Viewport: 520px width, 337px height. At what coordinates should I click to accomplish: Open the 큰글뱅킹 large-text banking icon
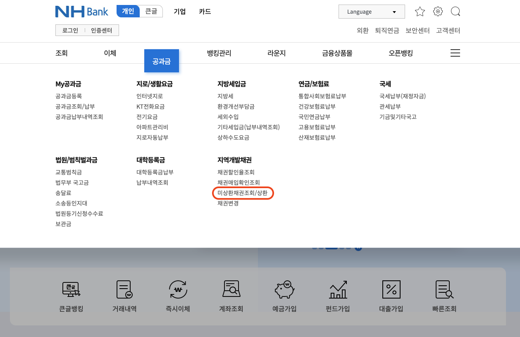coord(71,295)
